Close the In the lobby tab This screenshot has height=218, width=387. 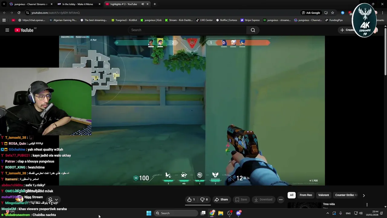pyautogui.click(x=99, y=4)
